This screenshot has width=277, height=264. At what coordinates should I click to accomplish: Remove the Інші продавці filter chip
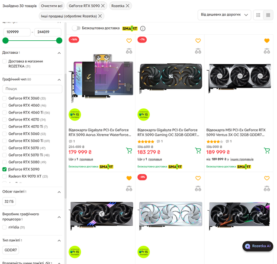pos(100,16)
